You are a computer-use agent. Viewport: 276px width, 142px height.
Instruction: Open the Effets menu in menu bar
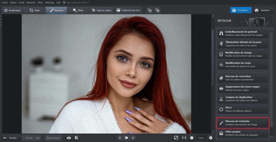40,3
